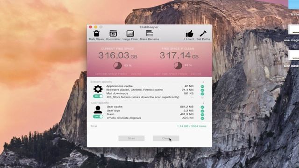Open the Uninstaller tool

click(x=113, y=35)
